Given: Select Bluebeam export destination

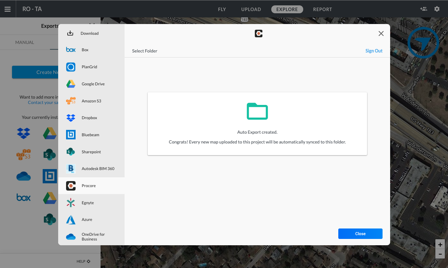Looking at the screenshot, I should [x=91, y=135].
